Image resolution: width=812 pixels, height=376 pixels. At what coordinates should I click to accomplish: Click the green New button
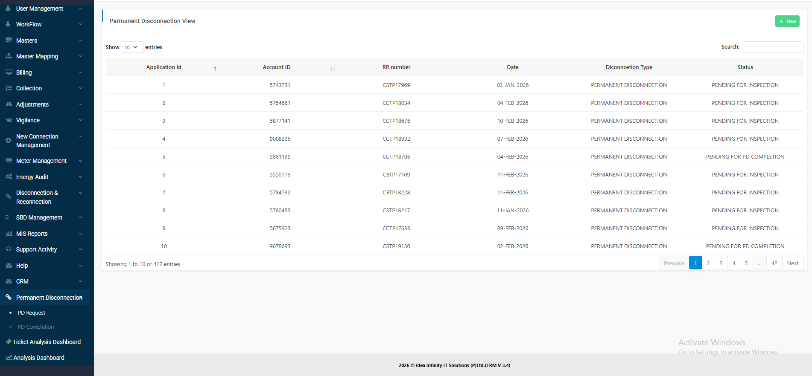click(787, 21)
